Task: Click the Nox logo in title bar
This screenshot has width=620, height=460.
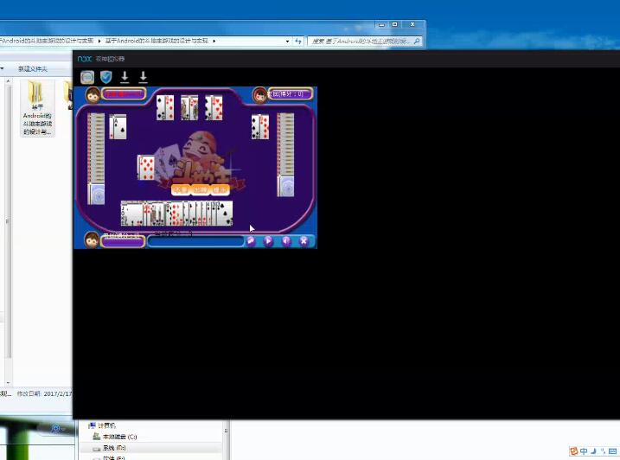Action: point(85,59)
